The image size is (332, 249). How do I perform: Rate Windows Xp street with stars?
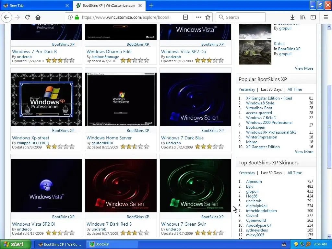60,147
